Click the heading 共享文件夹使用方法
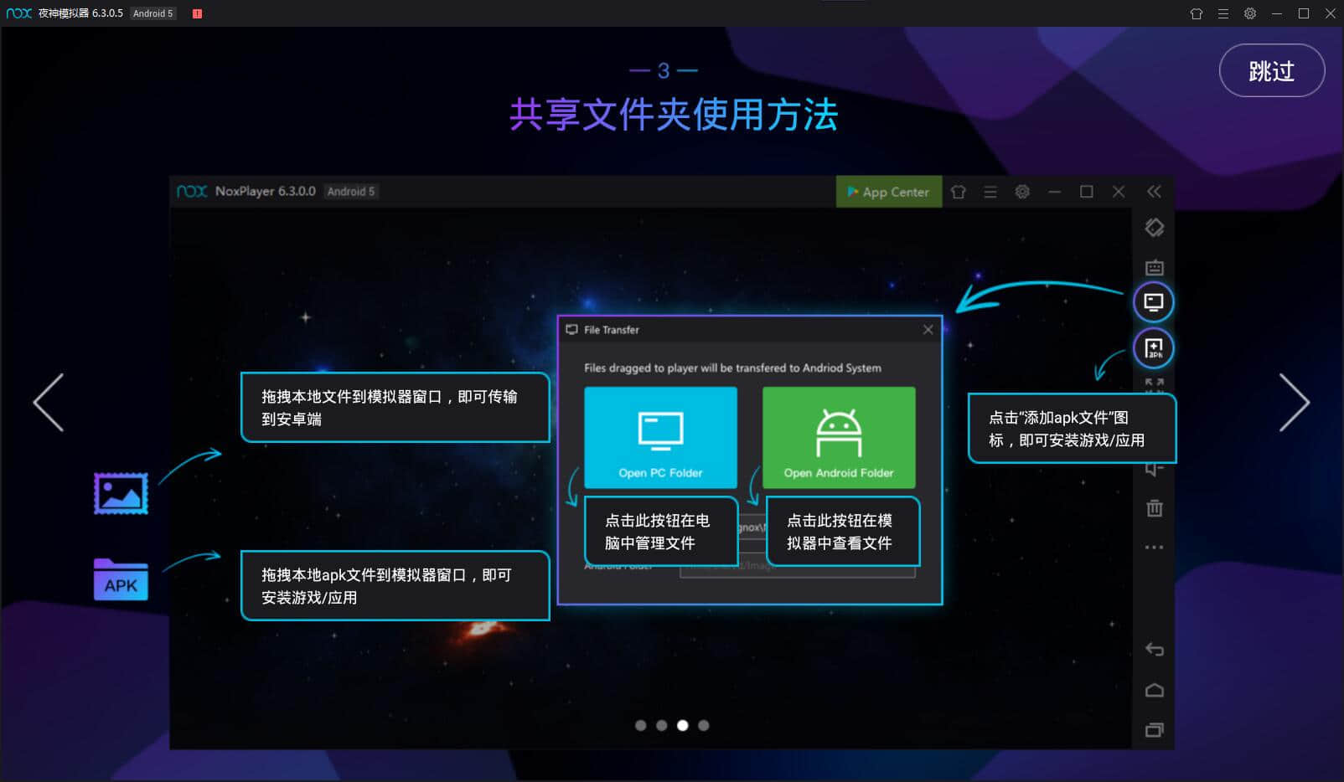Viewport: 1344px width, 782px height. tap(673, 115)
